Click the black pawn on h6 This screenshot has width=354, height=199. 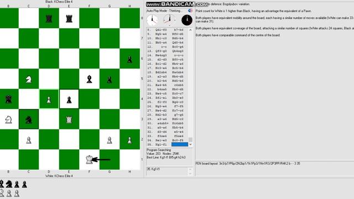point(130,59)
